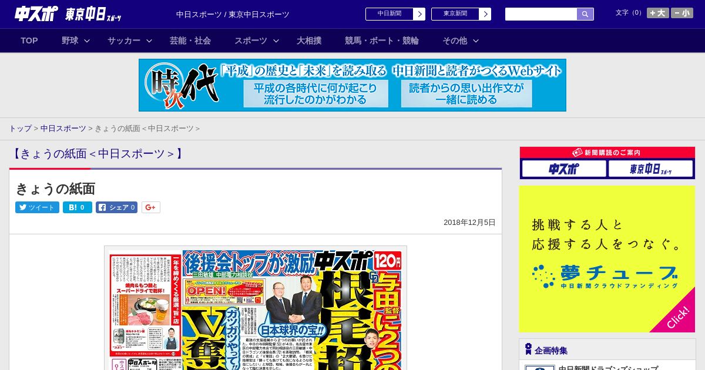Click the search magnifier button
The width and height of the screenshot is (705, 370).
[x=585, y=14]
